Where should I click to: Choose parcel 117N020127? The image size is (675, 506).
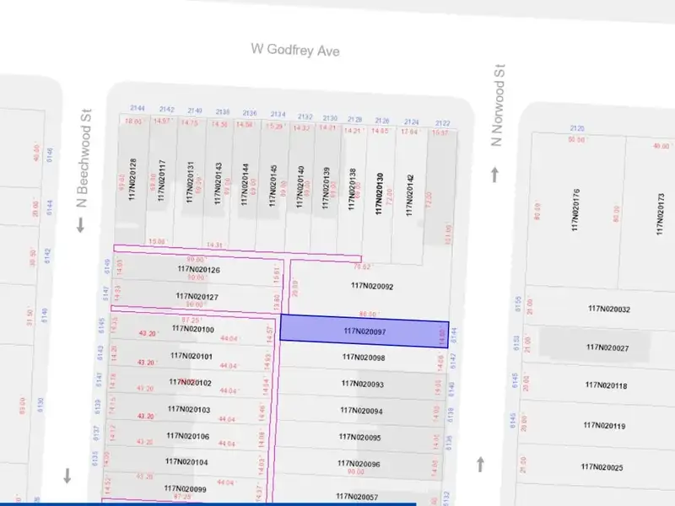click(x=197, y=296)
